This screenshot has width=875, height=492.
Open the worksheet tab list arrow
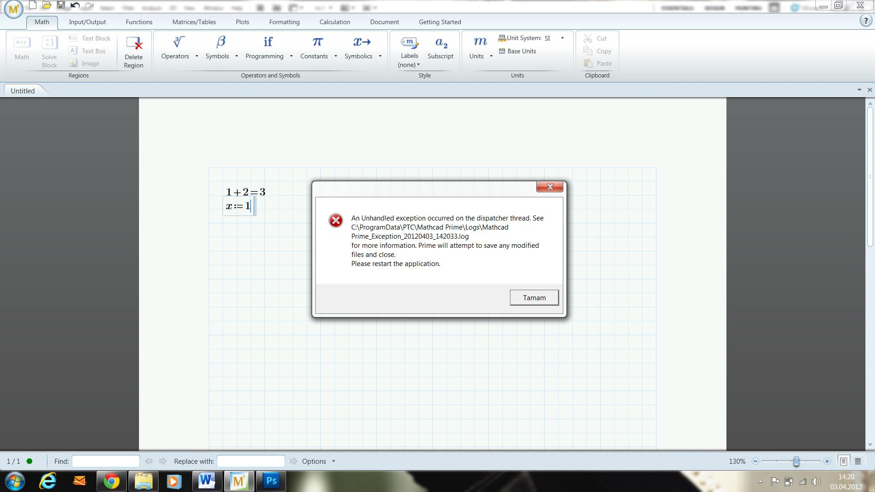coord(859,90)
